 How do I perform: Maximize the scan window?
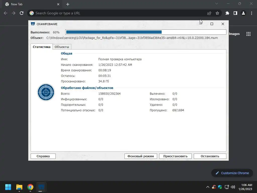(212, 24)
